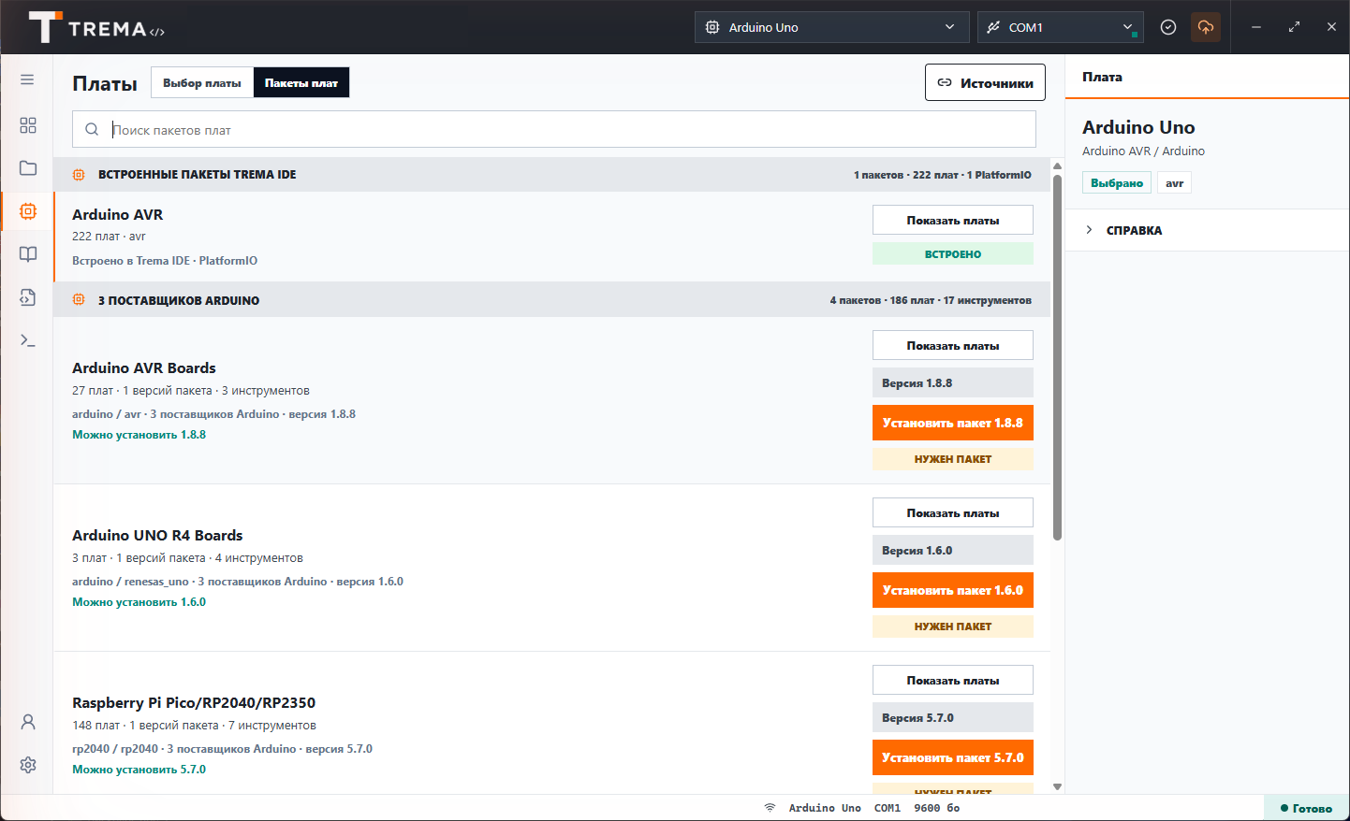Open the code file icon in the sidebar
The height and width of the screenshot is (821, 1350).
click(28, 297)
